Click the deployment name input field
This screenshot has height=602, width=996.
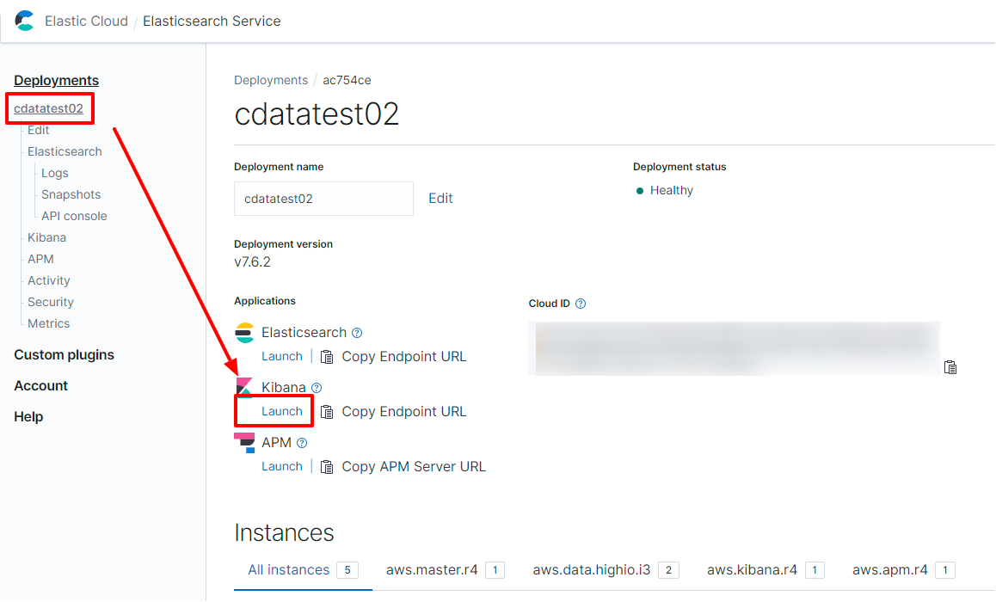pyautogui.click(x=323, y=199)
